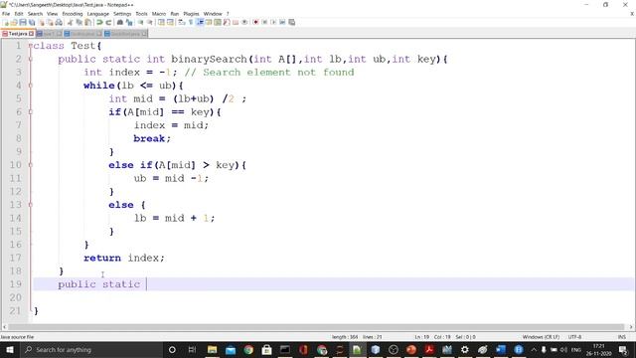Open the Macro menu
Screen dimensions: 636x358
point(159,14)
